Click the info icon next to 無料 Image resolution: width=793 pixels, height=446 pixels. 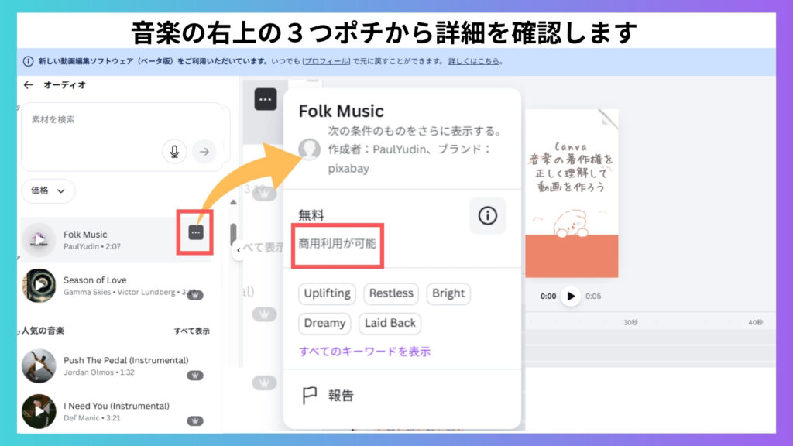(x=487, y=216)
